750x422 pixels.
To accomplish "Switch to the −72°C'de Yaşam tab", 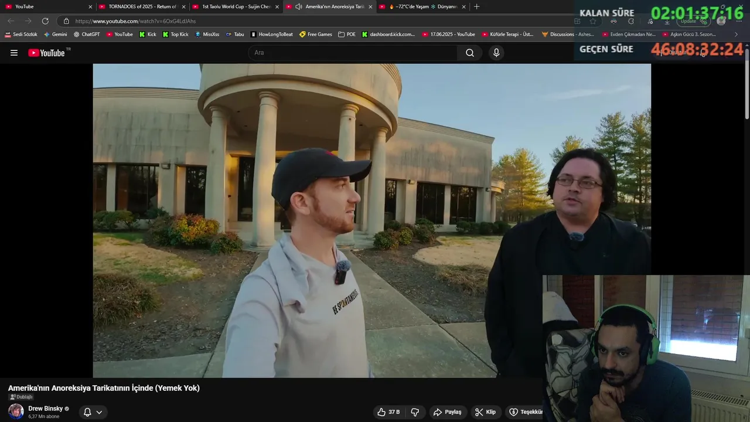I will tap(422, 6).
